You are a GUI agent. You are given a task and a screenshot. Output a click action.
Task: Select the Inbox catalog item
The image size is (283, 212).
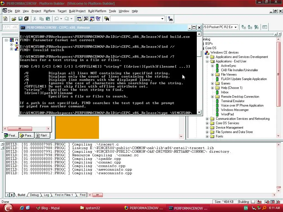point(225,92)
